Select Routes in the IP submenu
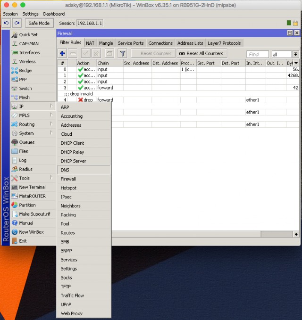 (x=84, y=233)
